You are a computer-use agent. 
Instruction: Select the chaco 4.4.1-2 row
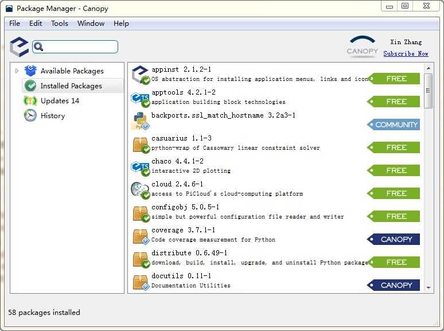coord(276,166)
